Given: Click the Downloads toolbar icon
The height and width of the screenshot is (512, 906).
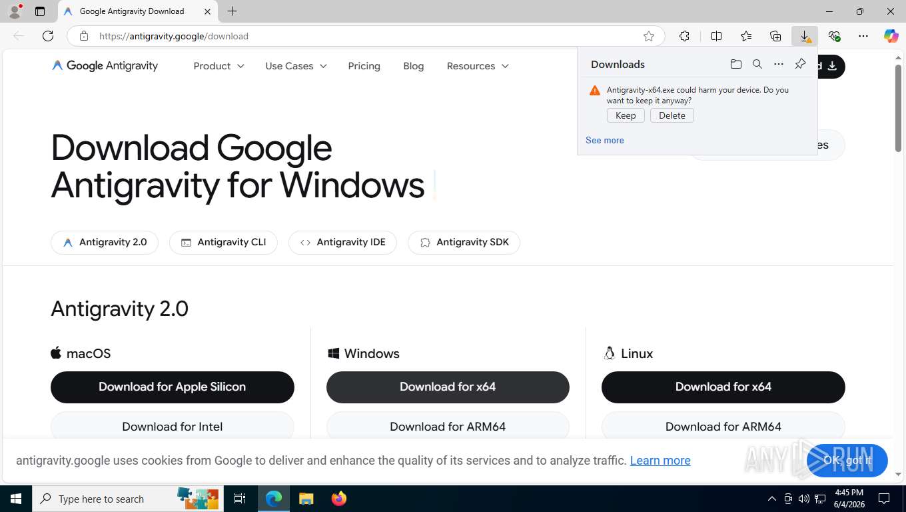Looking at the screenshot, I should (x=805, y=36).
